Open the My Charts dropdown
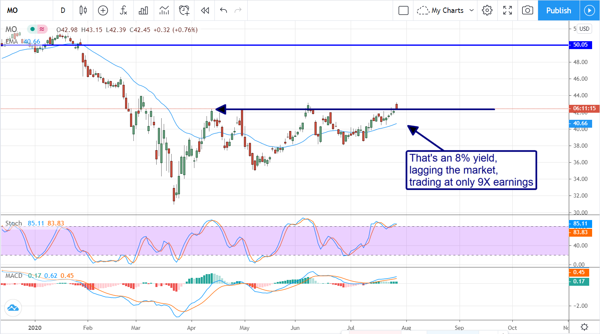Viewport: 600px width, 334px height. 445,10
